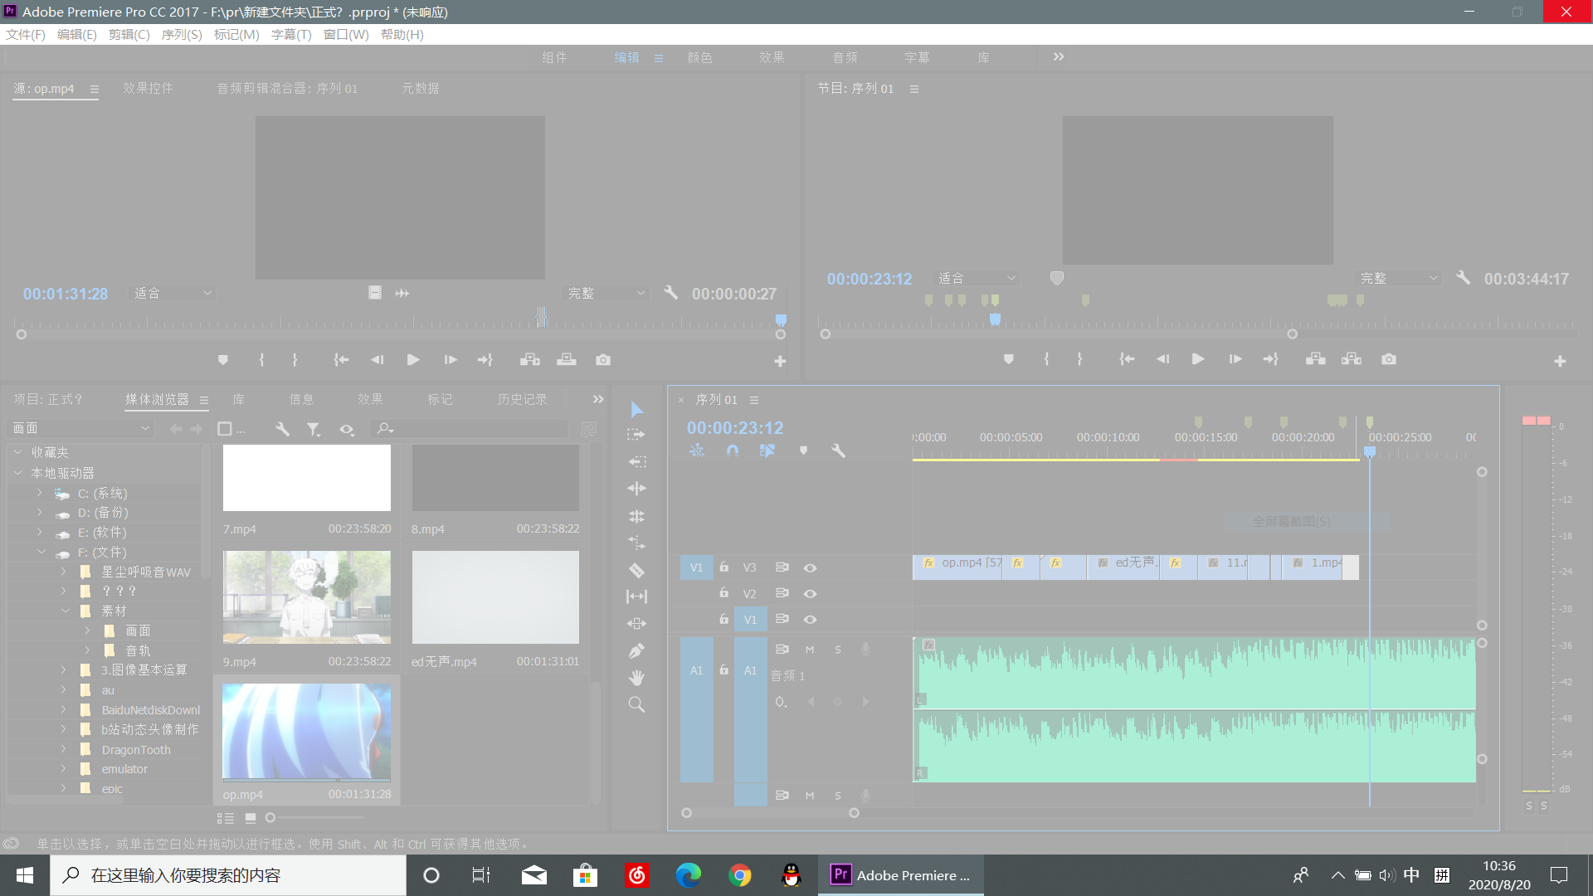Click Overwrite button in Source monitor
This screenshot has width=1593, height=896.
point(567,360)
